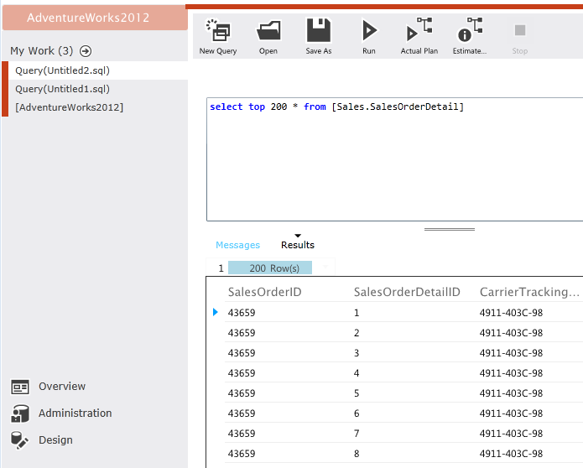Select SalesOrderDetailID cell with value 2
Viewport: 583px width, 468px height.
pyautogui.click(x=357, y=333)
